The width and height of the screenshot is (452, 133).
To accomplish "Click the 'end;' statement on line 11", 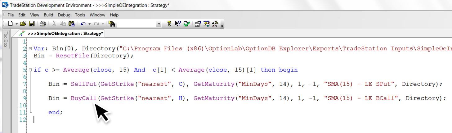I will tap(56, 112).
